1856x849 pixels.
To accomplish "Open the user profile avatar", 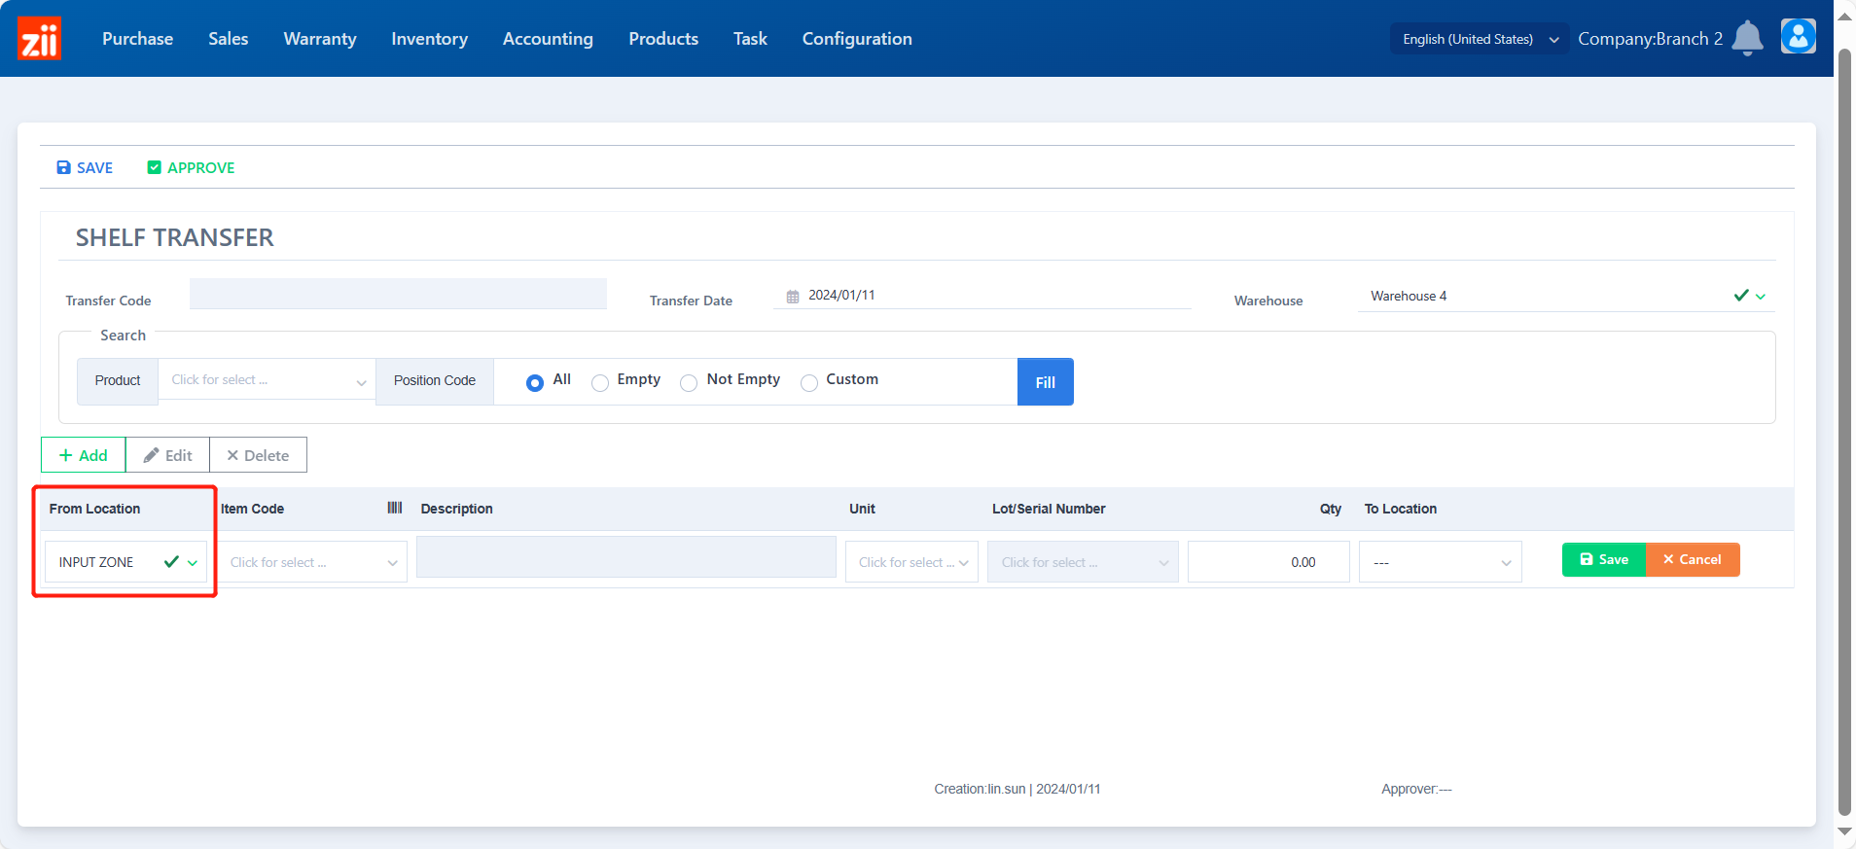I will click(x=1798, y=37).
